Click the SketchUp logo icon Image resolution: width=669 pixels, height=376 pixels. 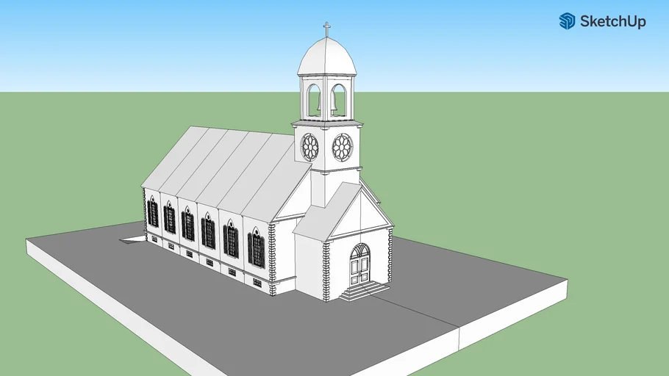[567, 21]
